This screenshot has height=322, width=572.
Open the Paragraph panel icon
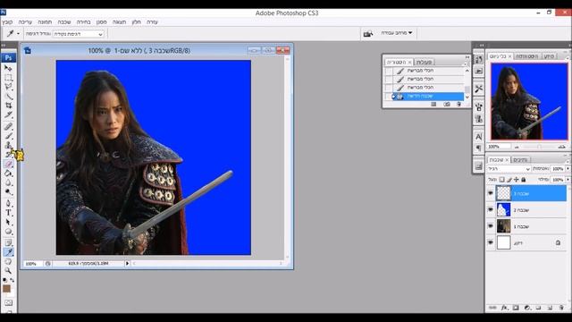[479, 148]
